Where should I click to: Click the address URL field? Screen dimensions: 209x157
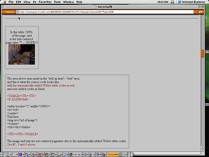pos(105,12)
